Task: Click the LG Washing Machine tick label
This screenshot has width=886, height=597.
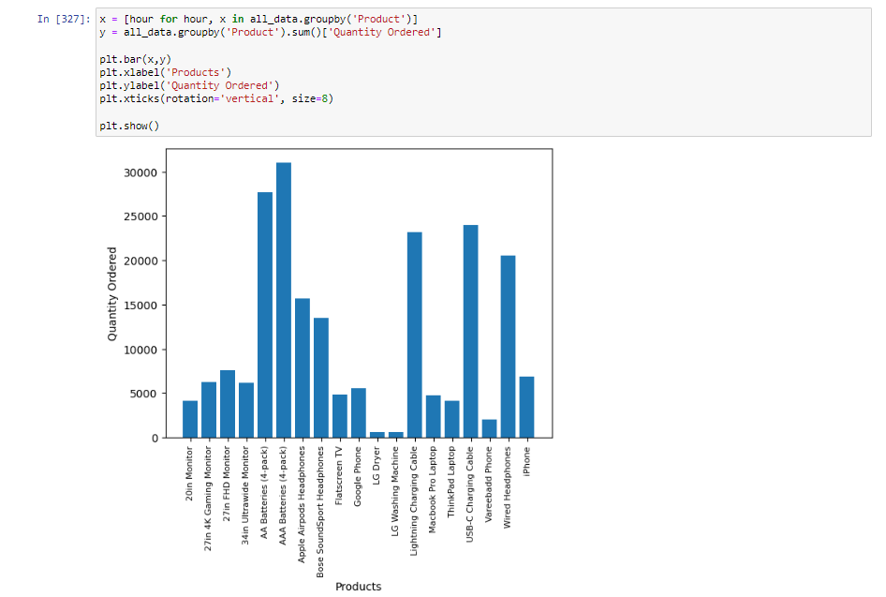Action: click(x=395, y=491)
